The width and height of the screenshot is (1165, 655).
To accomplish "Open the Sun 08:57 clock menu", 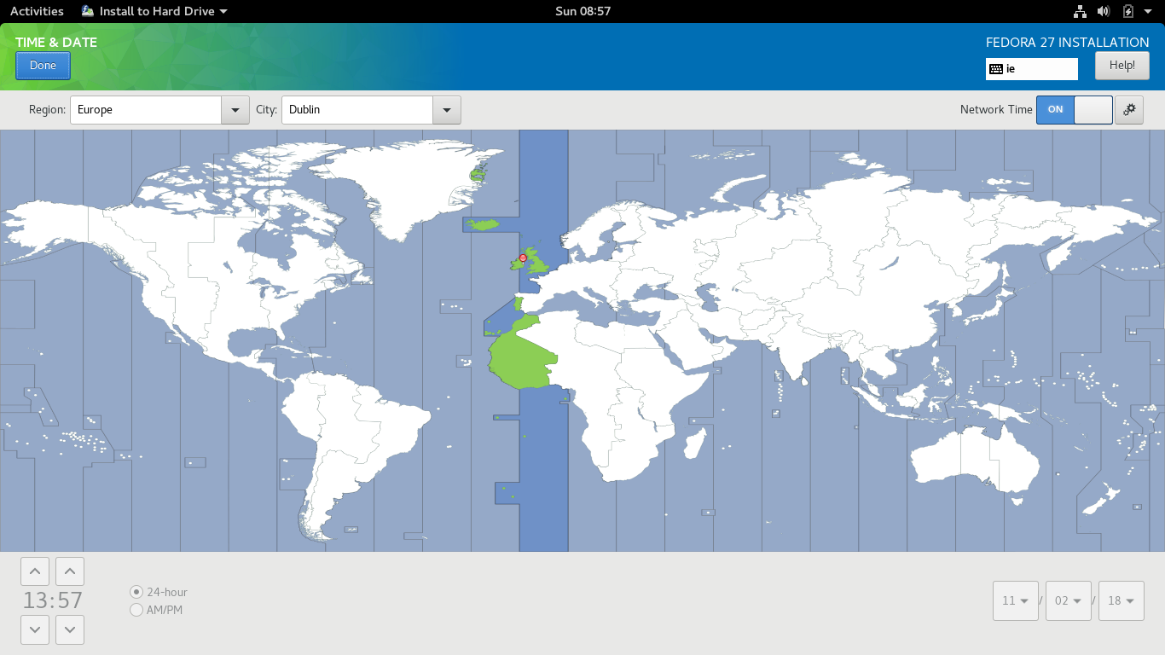I will (582, 11).
